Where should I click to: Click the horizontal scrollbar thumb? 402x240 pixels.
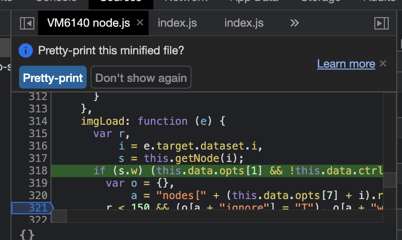[59, 216]
